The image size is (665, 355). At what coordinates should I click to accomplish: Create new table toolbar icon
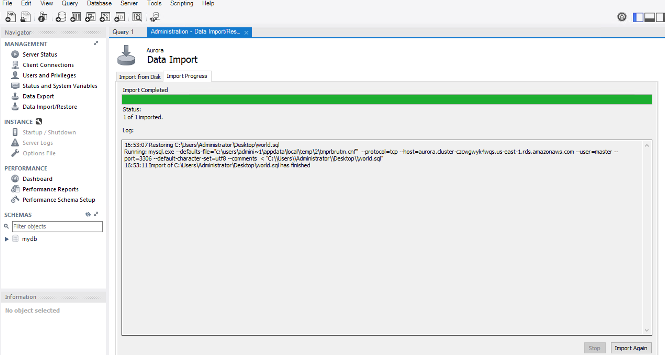(75, 17)
